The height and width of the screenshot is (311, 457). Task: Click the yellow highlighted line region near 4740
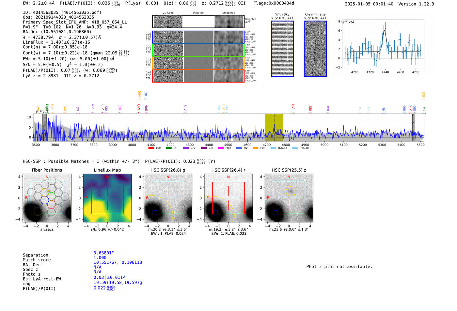click(x=274, y=127)
